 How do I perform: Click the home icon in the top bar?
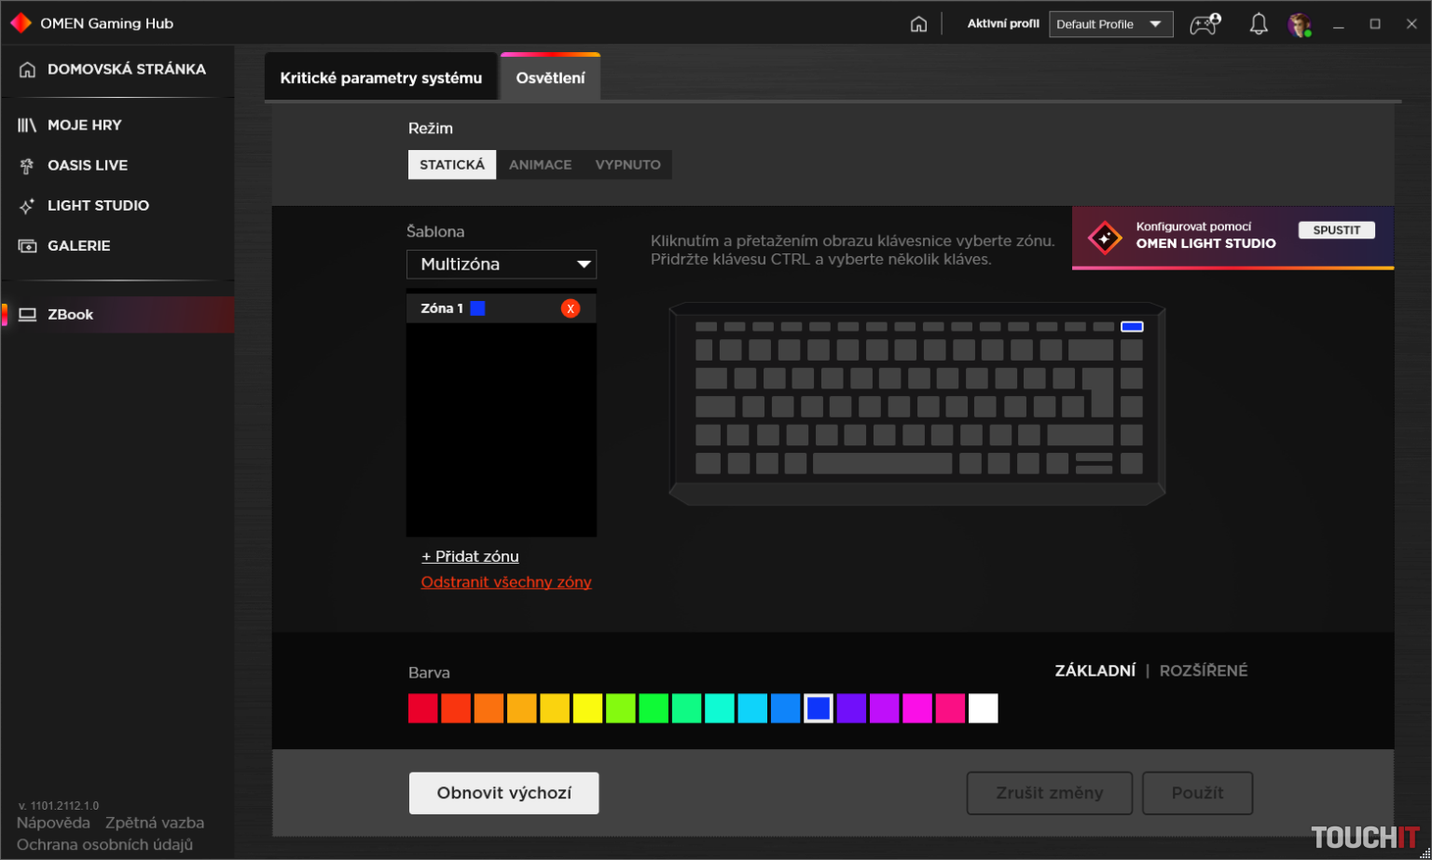[918, 23]
